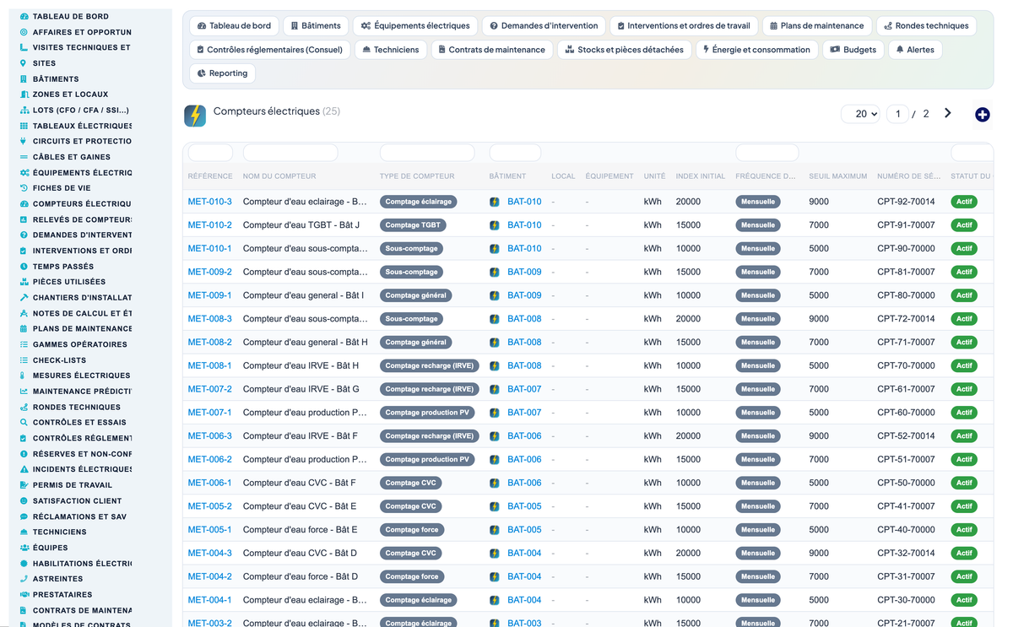
Task: Open the Budgets tab
Action: click(853, 50)
